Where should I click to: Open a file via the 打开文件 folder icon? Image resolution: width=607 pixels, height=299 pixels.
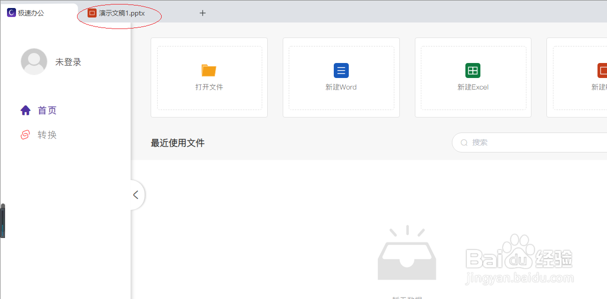tap(209, 70)
